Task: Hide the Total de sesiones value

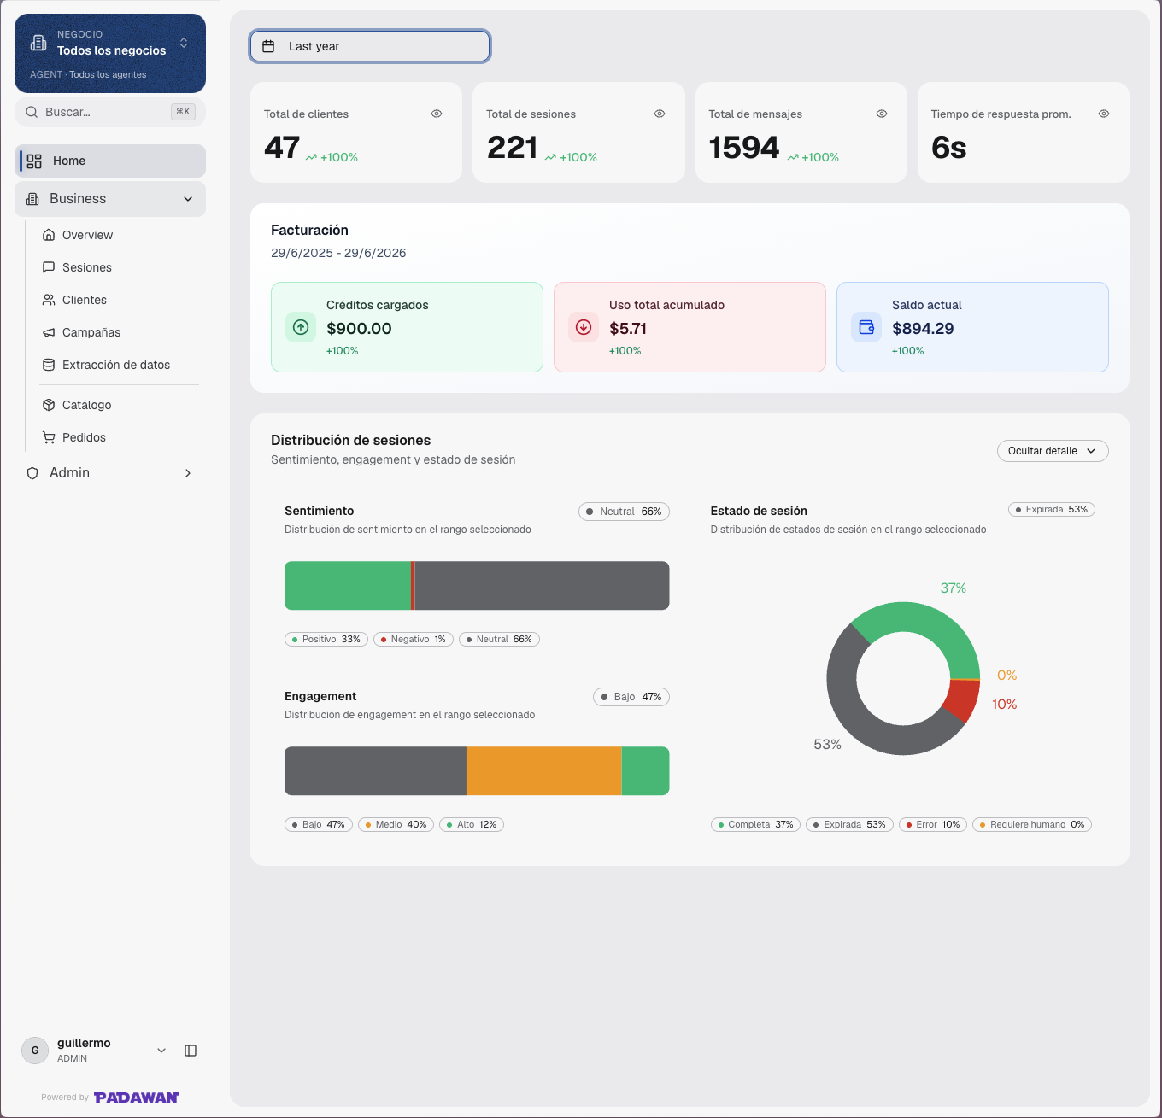Action: (660, 114)
